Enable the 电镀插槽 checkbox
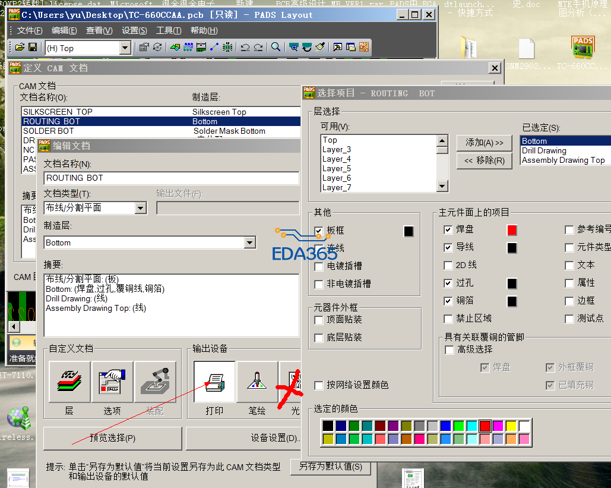Image resolution: width=611 pixels, height=488 pixels. click(x=319, y=266)
